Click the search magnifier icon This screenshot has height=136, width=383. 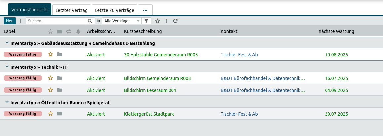90,21
